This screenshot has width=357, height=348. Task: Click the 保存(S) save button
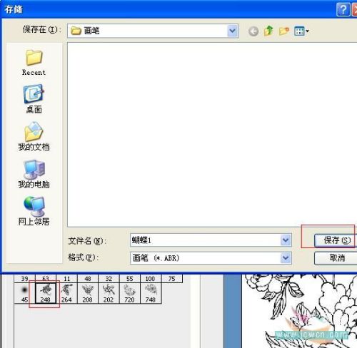point(336,240)
